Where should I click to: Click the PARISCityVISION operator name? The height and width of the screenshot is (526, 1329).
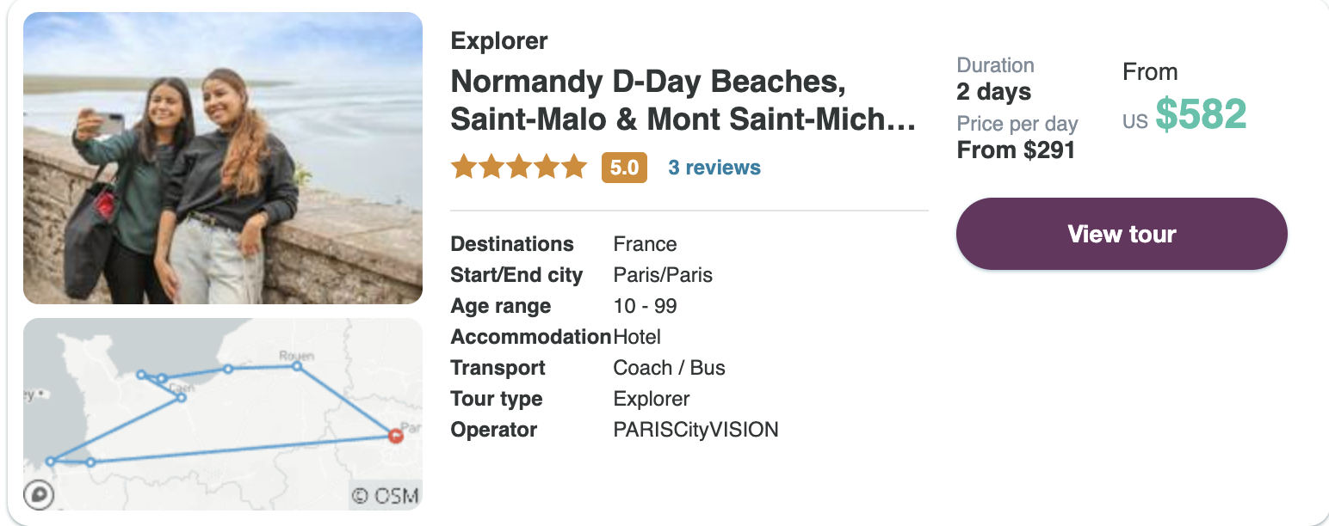[x=695, y=430]
